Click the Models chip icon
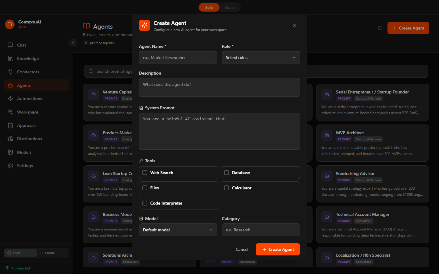The height and width of the screenshot is (274, 439). coord(10,152)
